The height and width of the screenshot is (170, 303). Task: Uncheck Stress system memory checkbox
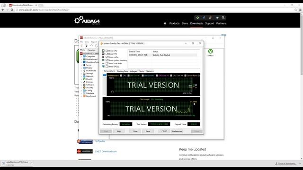tap(107, 60)
